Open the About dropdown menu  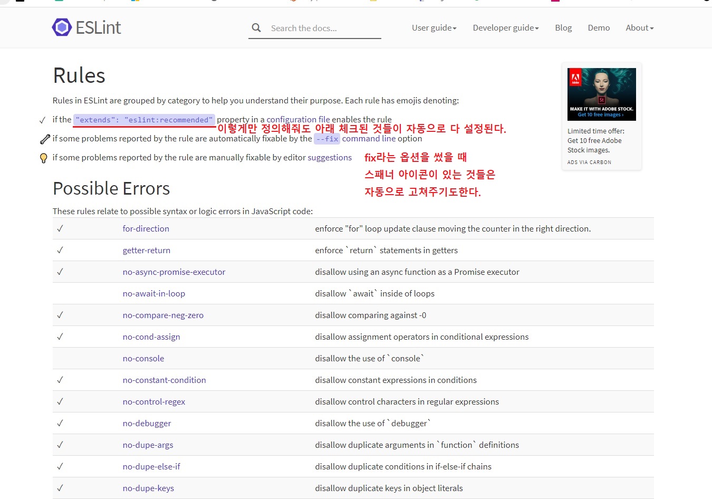(639, 28)
